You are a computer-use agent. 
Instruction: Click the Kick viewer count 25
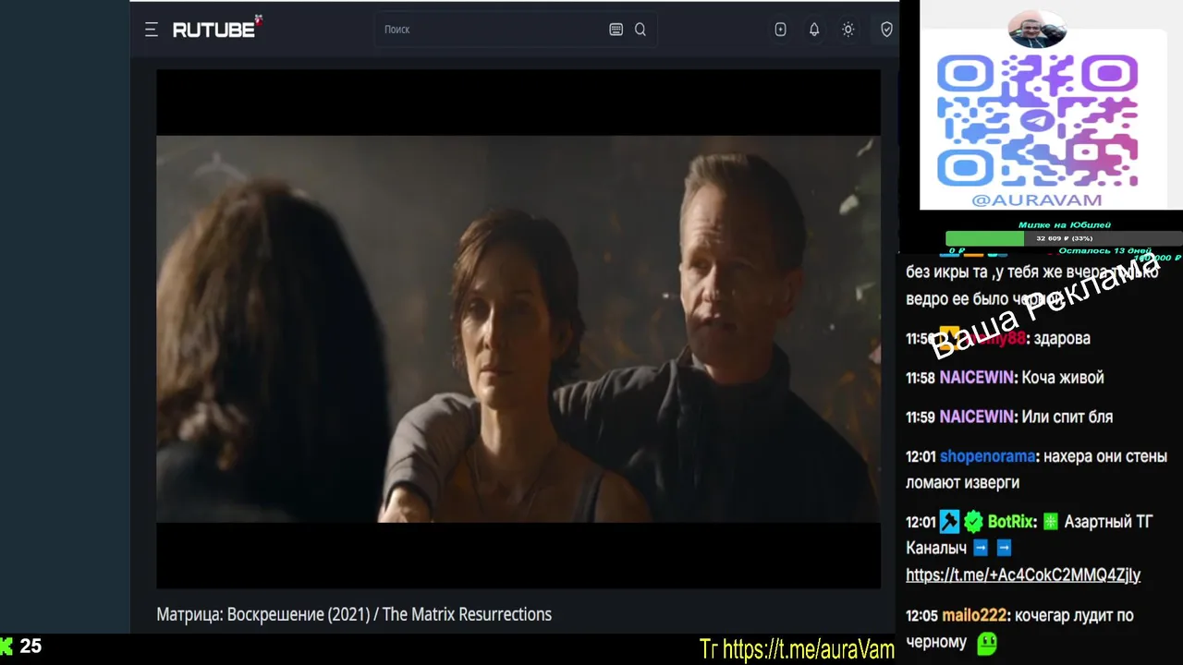point(30,647)
